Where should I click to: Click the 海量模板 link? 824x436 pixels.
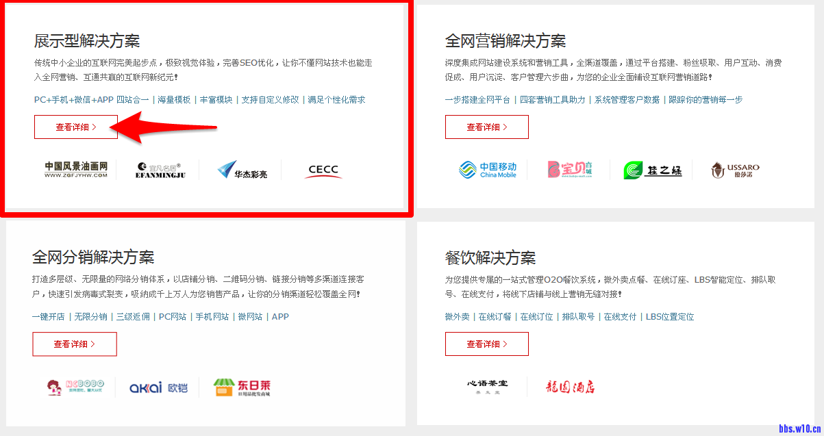174,100
